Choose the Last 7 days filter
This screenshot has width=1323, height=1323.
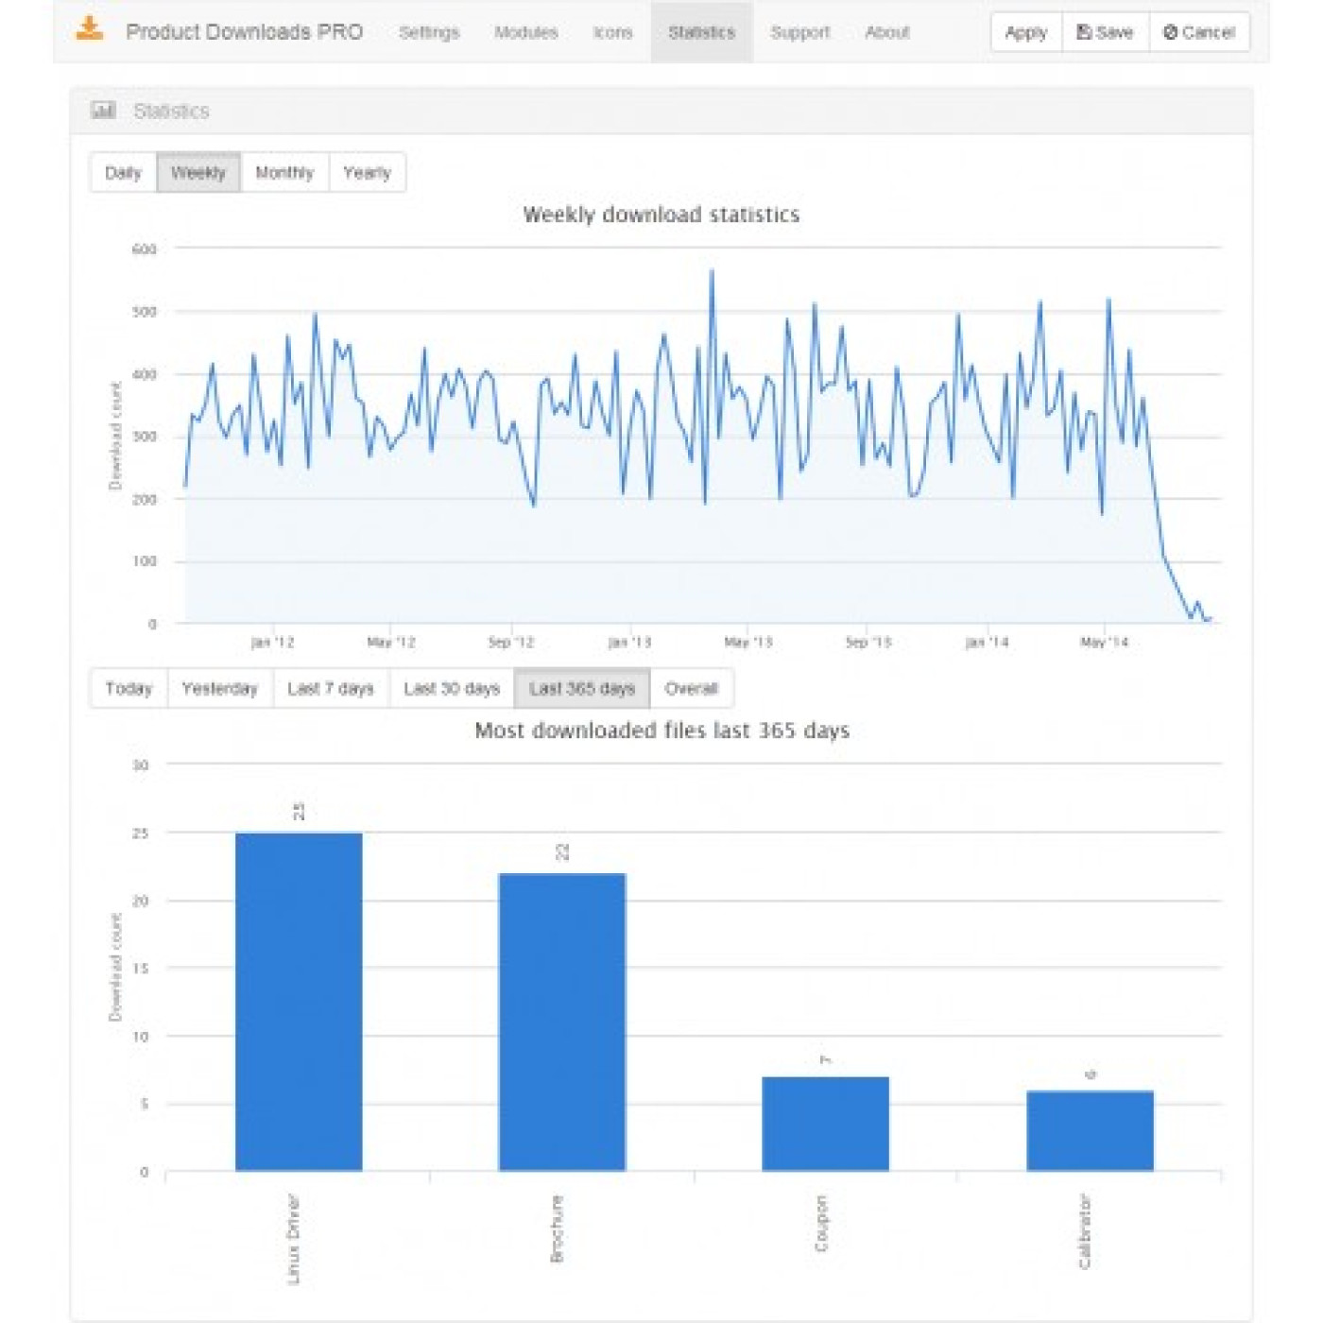pyautogui.click(x=331, y=689)
